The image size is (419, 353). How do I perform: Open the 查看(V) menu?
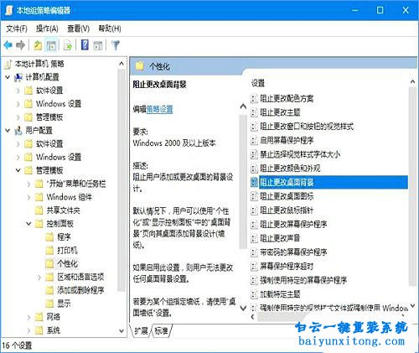(78, 29)
